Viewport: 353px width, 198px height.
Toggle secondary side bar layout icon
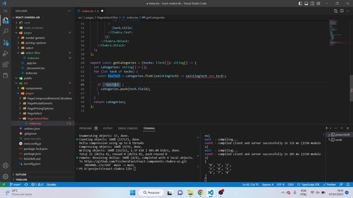(312, 3)
